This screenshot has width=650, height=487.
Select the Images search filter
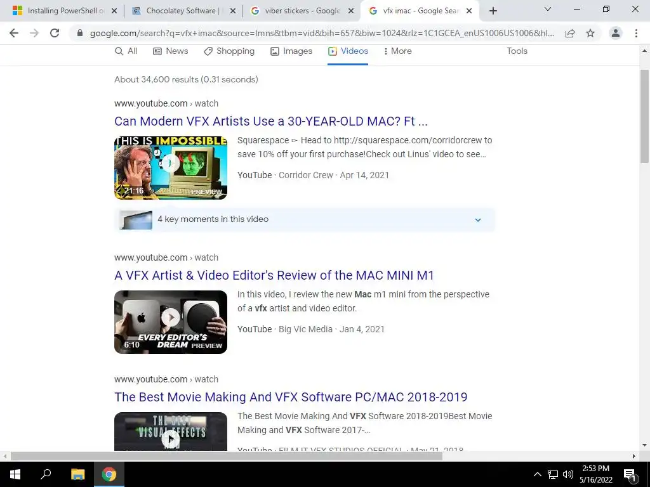(x=291, y=51)
